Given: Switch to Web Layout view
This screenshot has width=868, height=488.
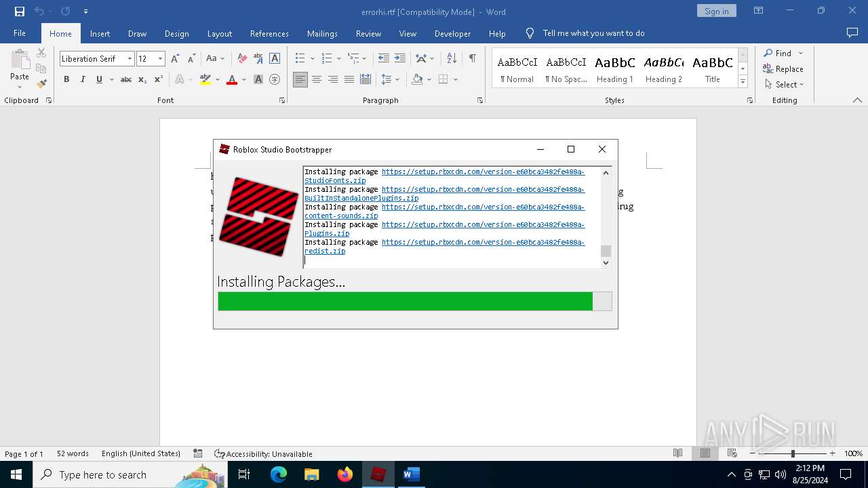Looking at the screenshot, I should [x=732, y=453].
